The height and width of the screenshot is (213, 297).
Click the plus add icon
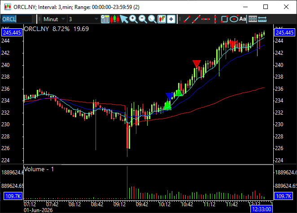point(171,19)
